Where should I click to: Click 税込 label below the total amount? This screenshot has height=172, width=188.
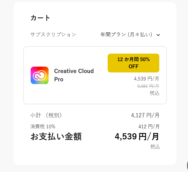tap(155, 147)
